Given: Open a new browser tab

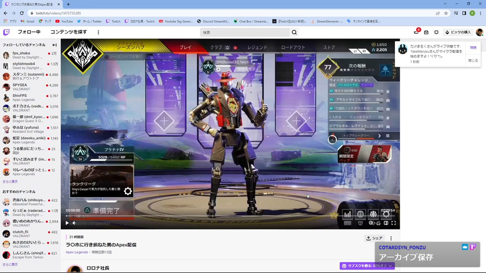Looking at the screenshot, I should tap(68, 5).
